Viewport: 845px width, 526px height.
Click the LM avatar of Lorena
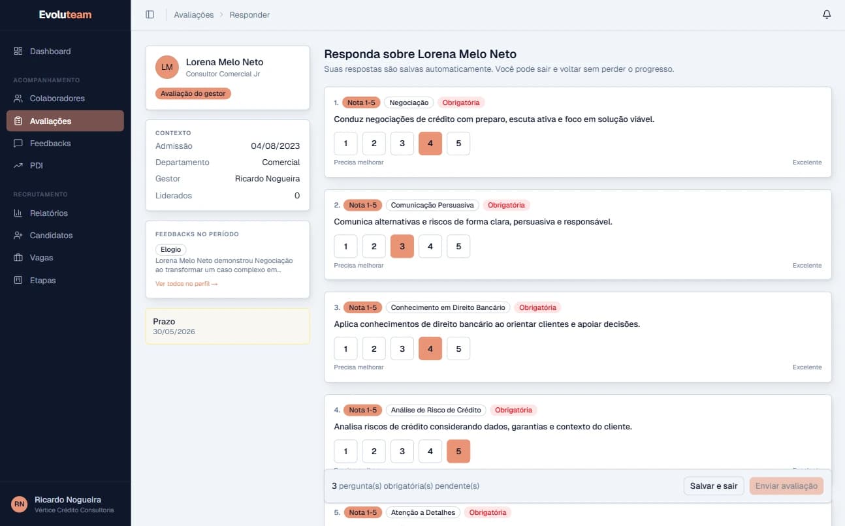click(x=167, y=67)
